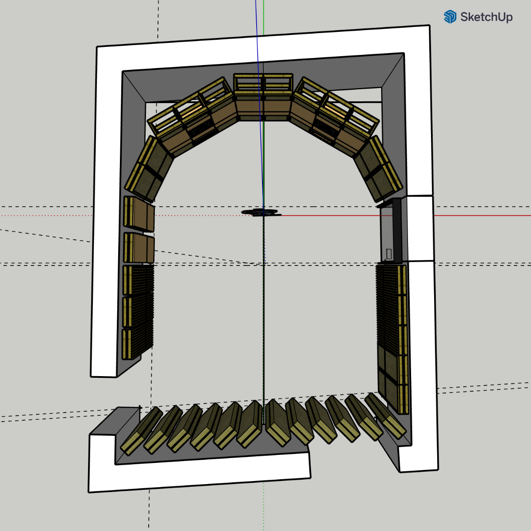Click the SketchUp wordmark text
531x531 pixels.
pyautogui.click(x=486, y=17)
